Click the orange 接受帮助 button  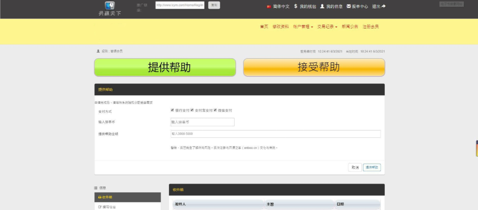point(314,68)
